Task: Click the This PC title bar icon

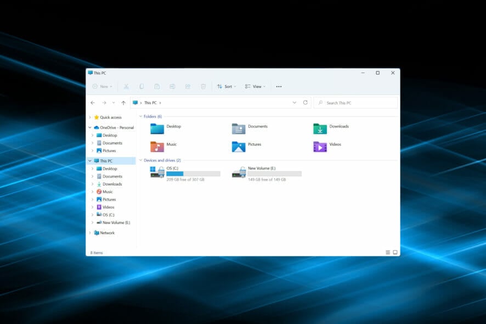Action: point(90,72)
